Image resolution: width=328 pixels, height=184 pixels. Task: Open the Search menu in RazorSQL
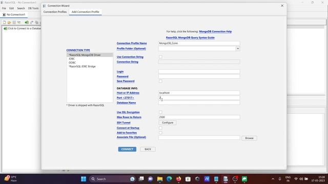[21, 8]
